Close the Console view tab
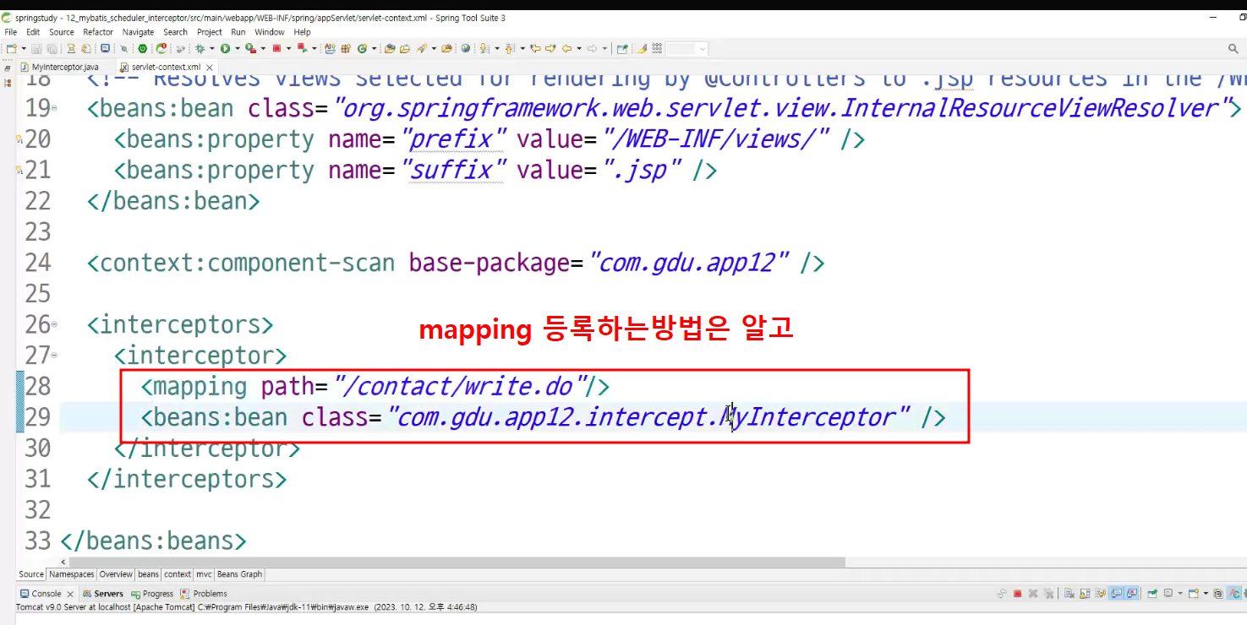Screen dimensions: 1247x625 [x=70, y=594]
